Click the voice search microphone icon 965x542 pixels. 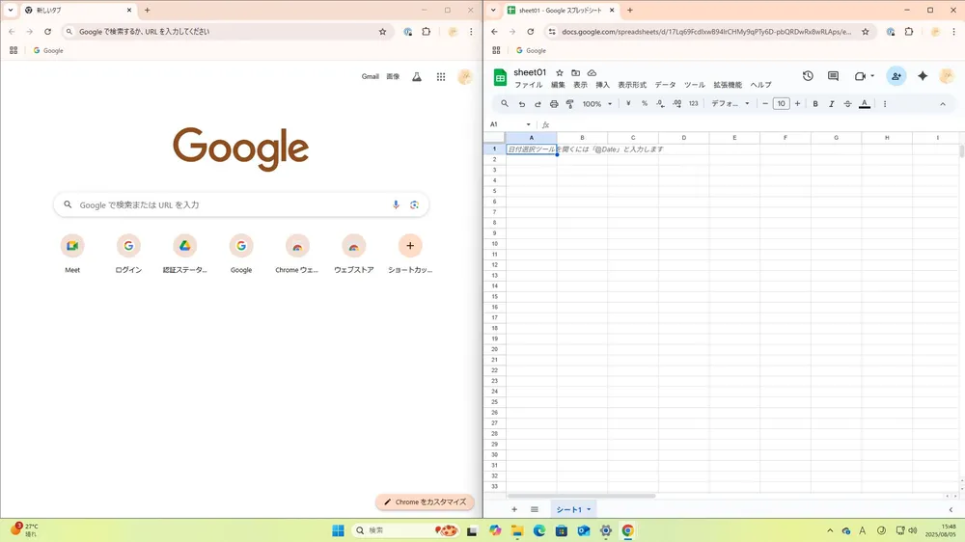coord(396,204)
